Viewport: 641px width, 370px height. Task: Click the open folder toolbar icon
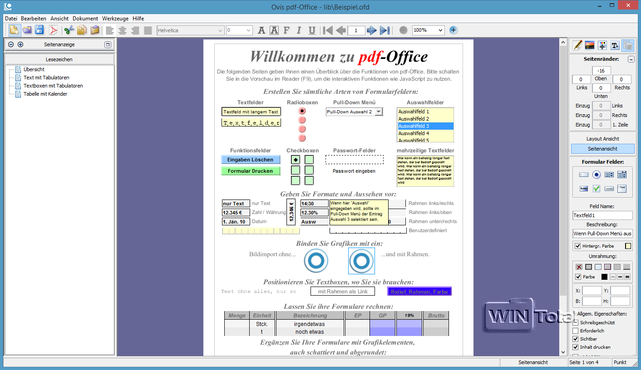pos(27,30)
